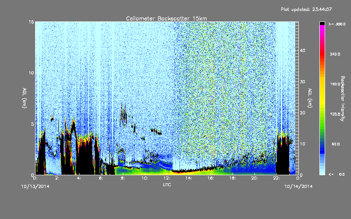Click the elevated cloud streaks near 8:00 at 6 km

(x=123, y=115)
